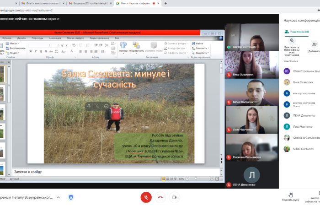This screenshot has height=206, width=320.
Task: Click the Найти find button in ribbon
Action: click(x=199, y=43)
